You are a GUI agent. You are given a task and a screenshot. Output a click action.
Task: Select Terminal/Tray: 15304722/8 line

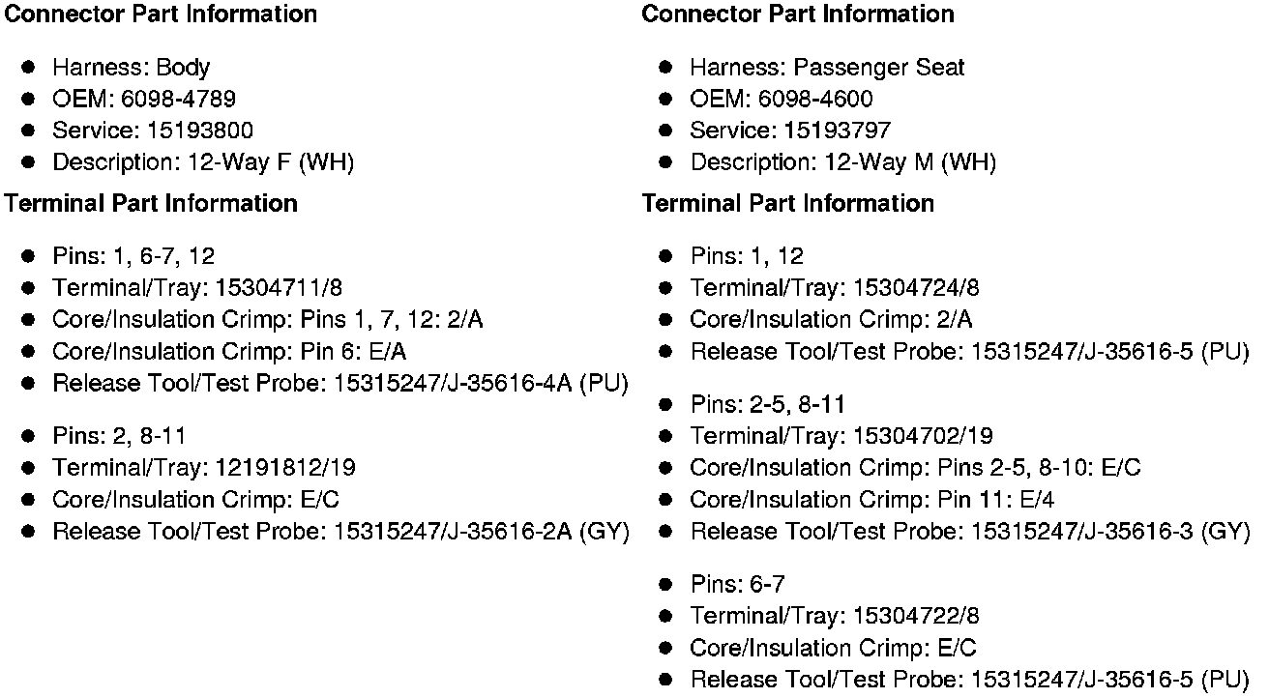click(835, 616)
